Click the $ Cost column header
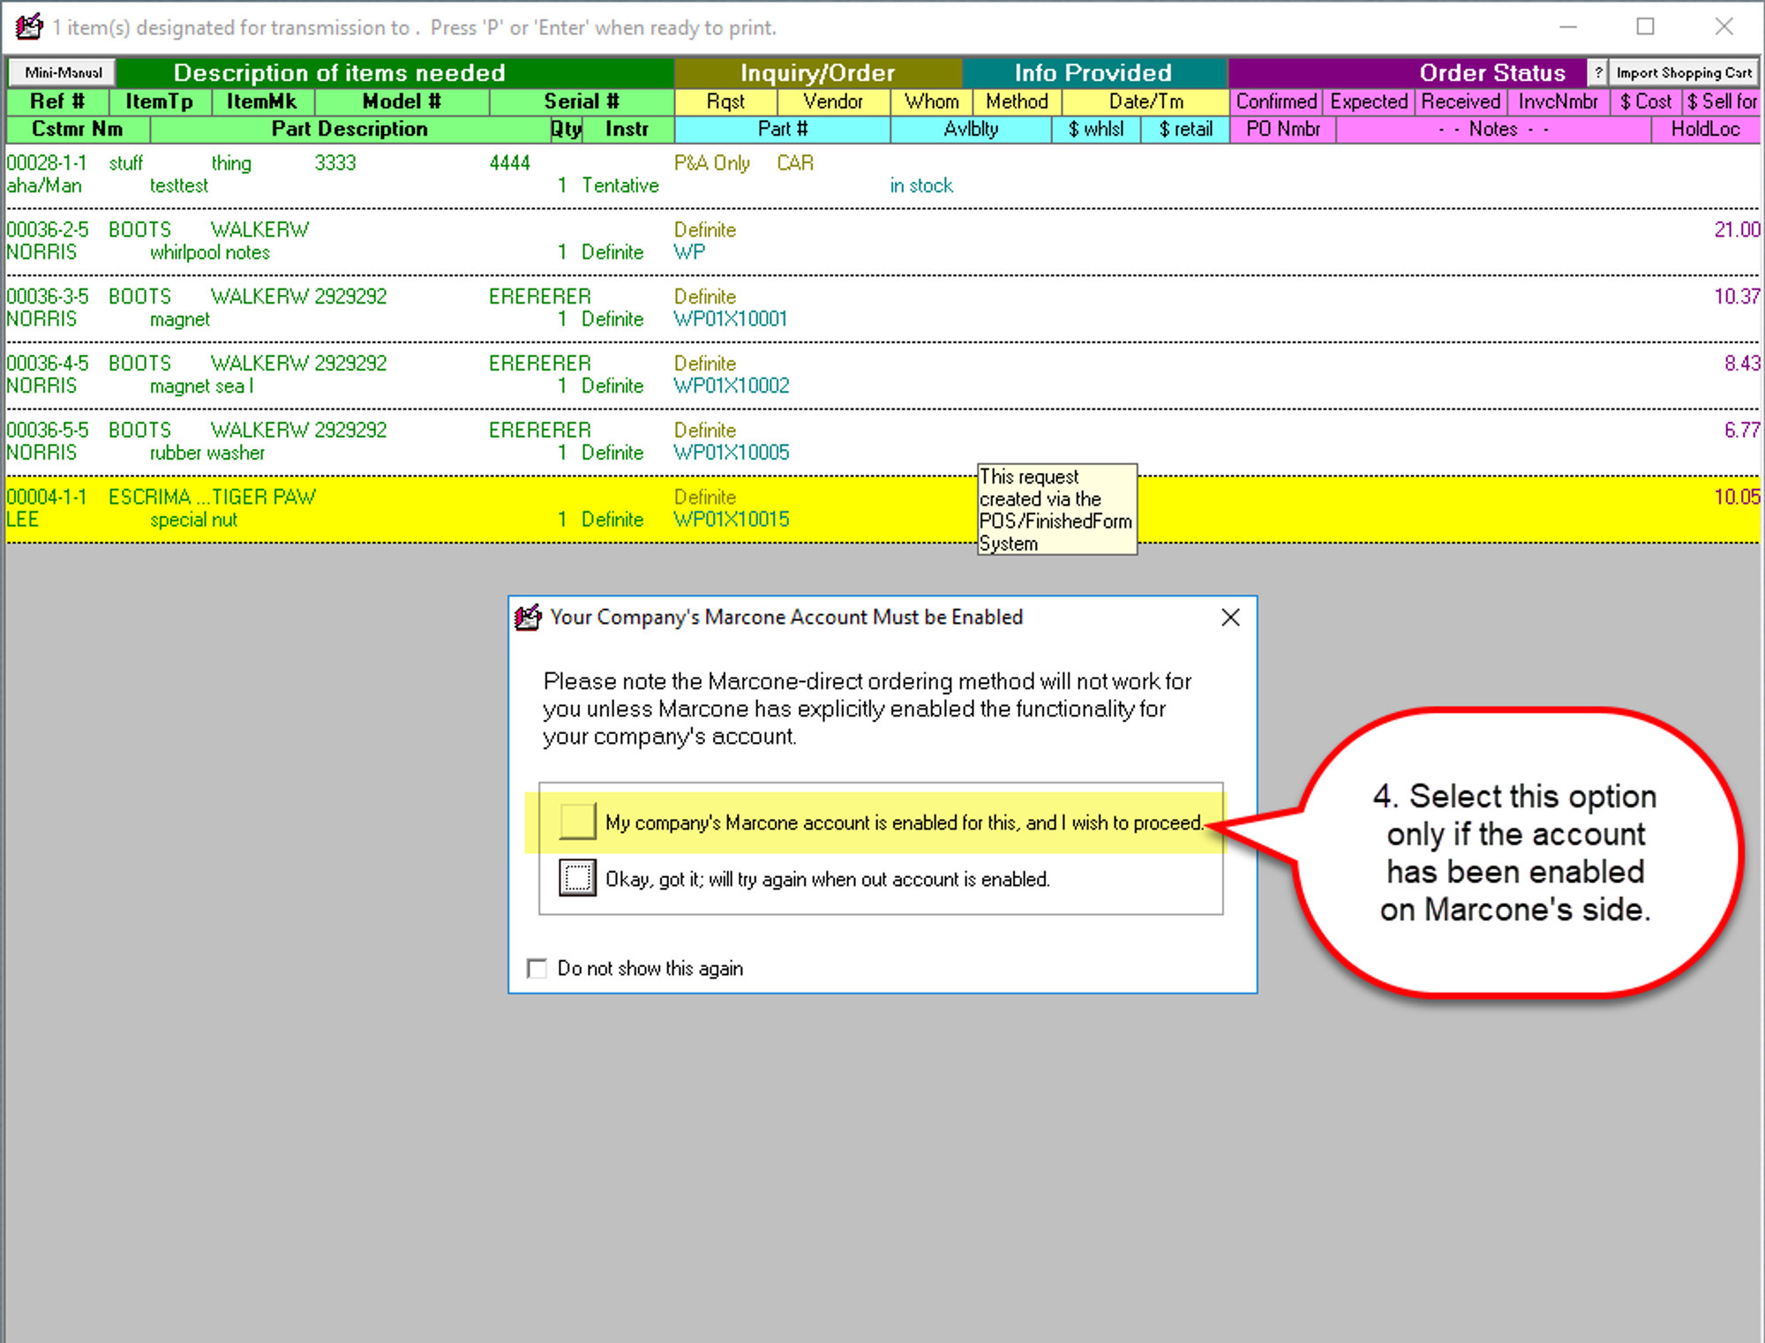Screen dimensions: 1765x1343 (1645, 101)
